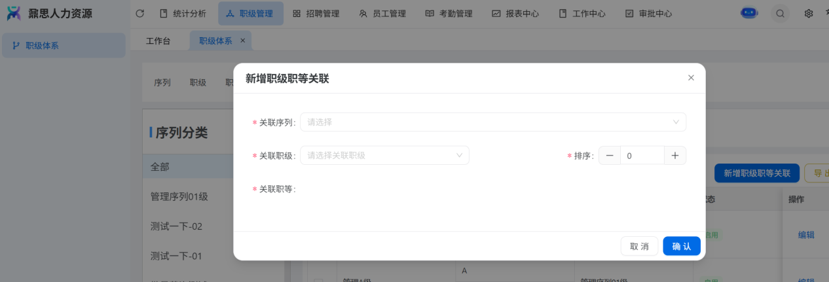This screenshot has width=829, height=282.
Task: Click the company logo icon
Action: (x=14, y=13)
